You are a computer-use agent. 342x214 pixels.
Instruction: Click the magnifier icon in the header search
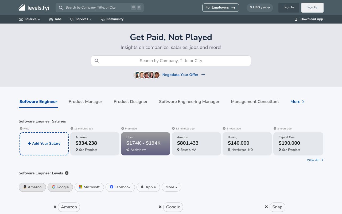61,7
